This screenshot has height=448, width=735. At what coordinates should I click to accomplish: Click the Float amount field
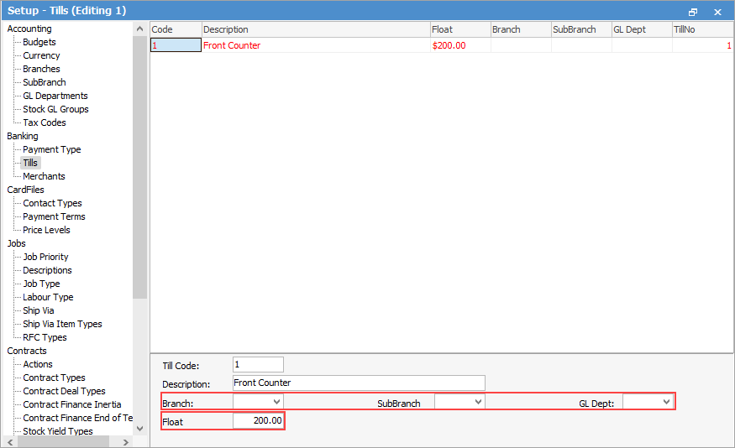pyautogui.click(x=258, y=421)
